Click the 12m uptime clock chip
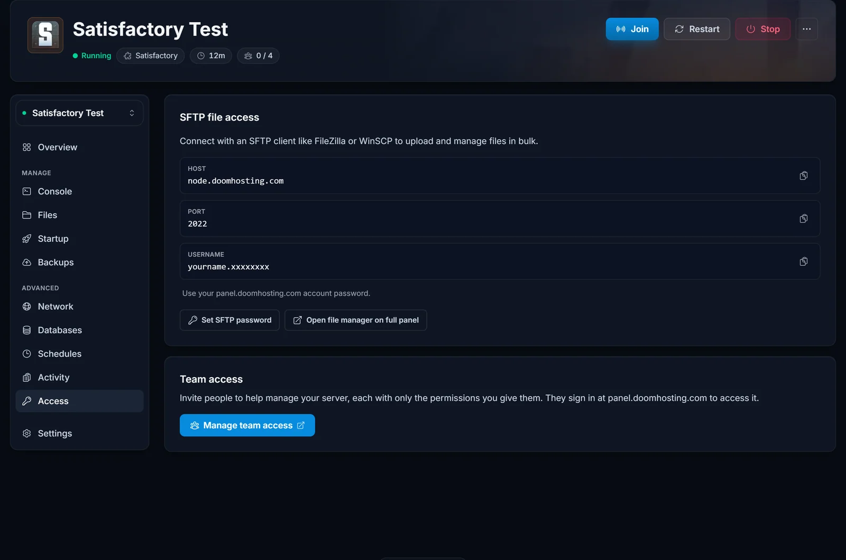The image size is (846, 560). (211, 56)
